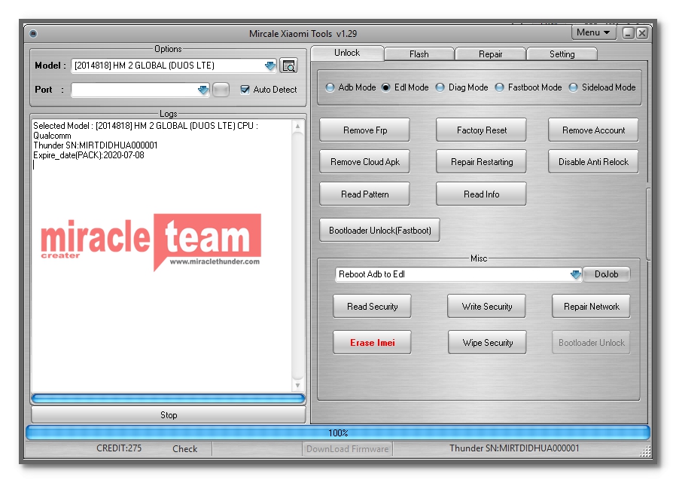Image resolution: width=676 pixels, height=483 pixels.
Task: Click the Thunder SN status bar text
Action: point(514,448)
